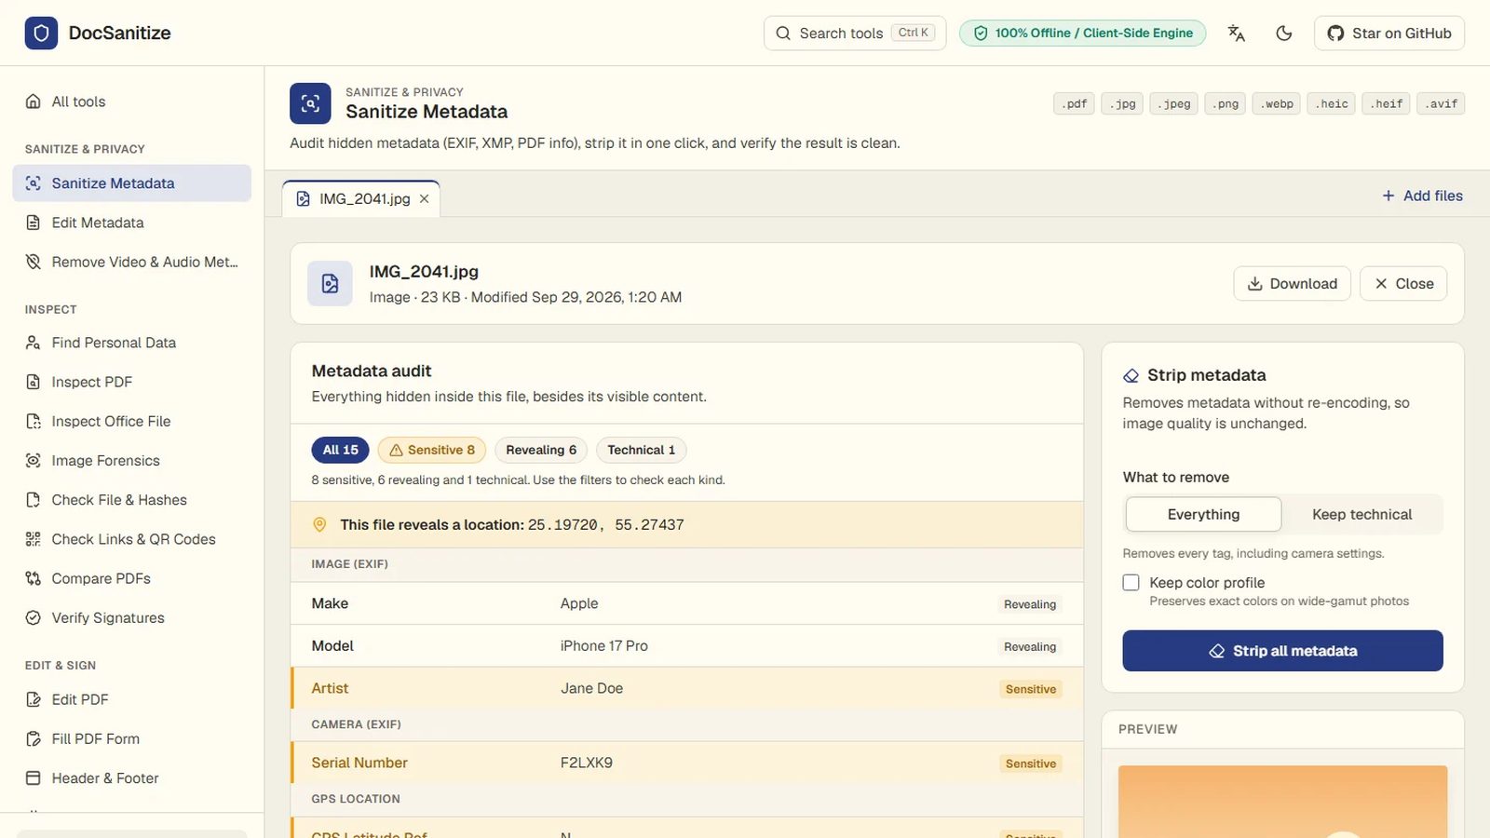Open All tools from sidebar
1490x838 pixels.
132,101
